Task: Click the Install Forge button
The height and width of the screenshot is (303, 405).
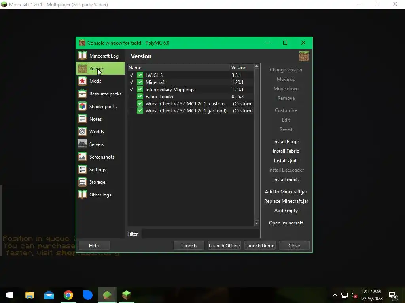Action: click(x=286, y=142)
